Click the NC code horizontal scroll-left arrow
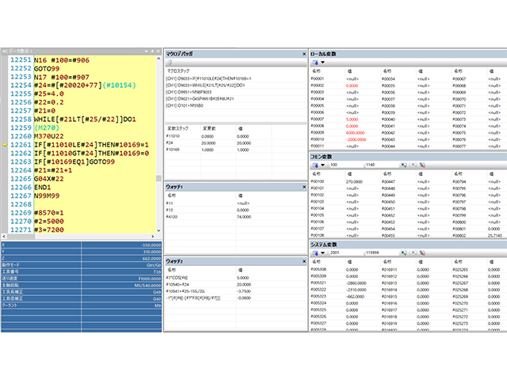 4,237
